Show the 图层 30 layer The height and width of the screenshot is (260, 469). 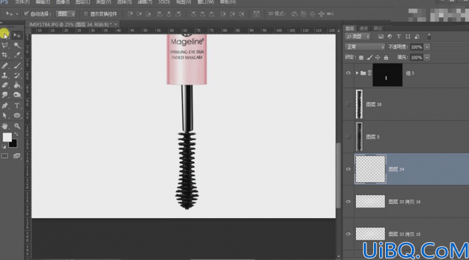pyautogui.click(x=348, y=104)
